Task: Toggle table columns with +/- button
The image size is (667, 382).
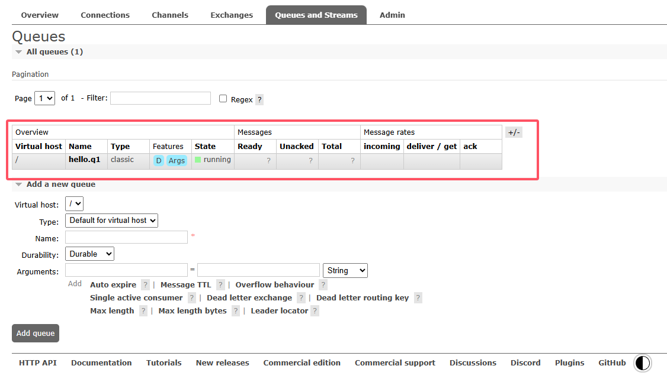Action: [514, 132]
